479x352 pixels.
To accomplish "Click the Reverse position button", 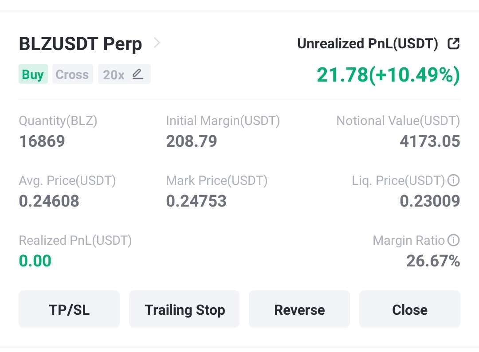I will (x=299, y=309).
